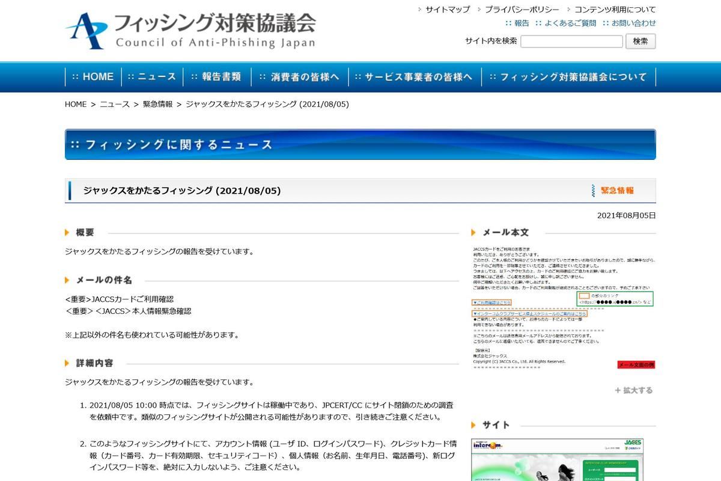Go to HOME in navigation bar

coord(93,77)
